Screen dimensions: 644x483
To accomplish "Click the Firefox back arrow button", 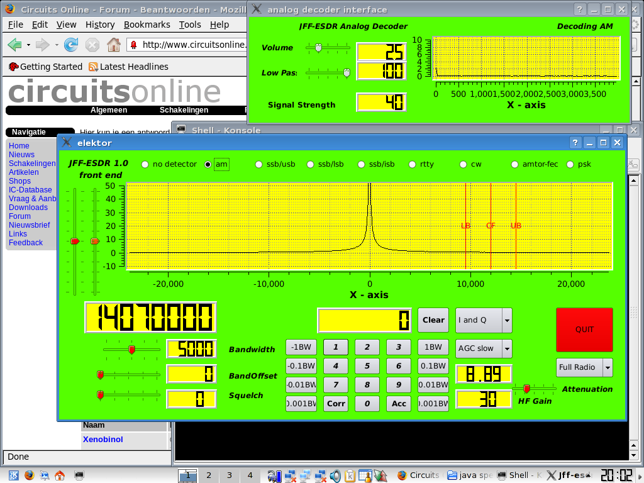I will click(15, 45).
